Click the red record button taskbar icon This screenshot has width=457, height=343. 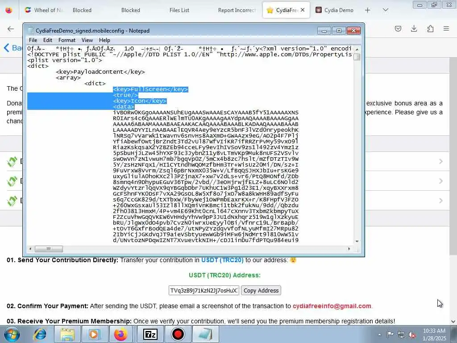[x=178, y=334]
